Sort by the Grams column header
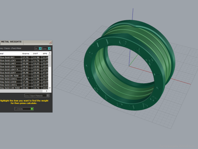This screenshot has width=198, height=149. coord(26,53)
